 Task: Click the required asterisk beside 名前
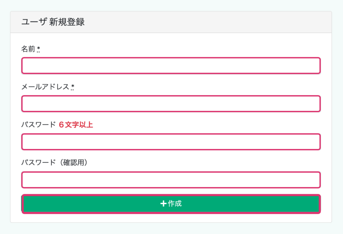coord(39,50)
